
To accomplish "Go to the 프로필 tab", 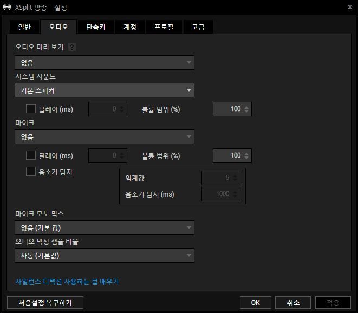I will click(x=164, y=27).
